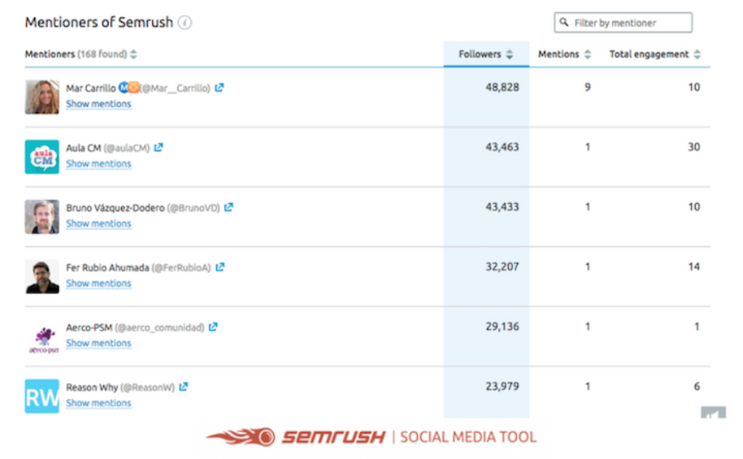Select the Aerco-PSM name text
This screenshot has width=743, height=459.
coord(89,327)
